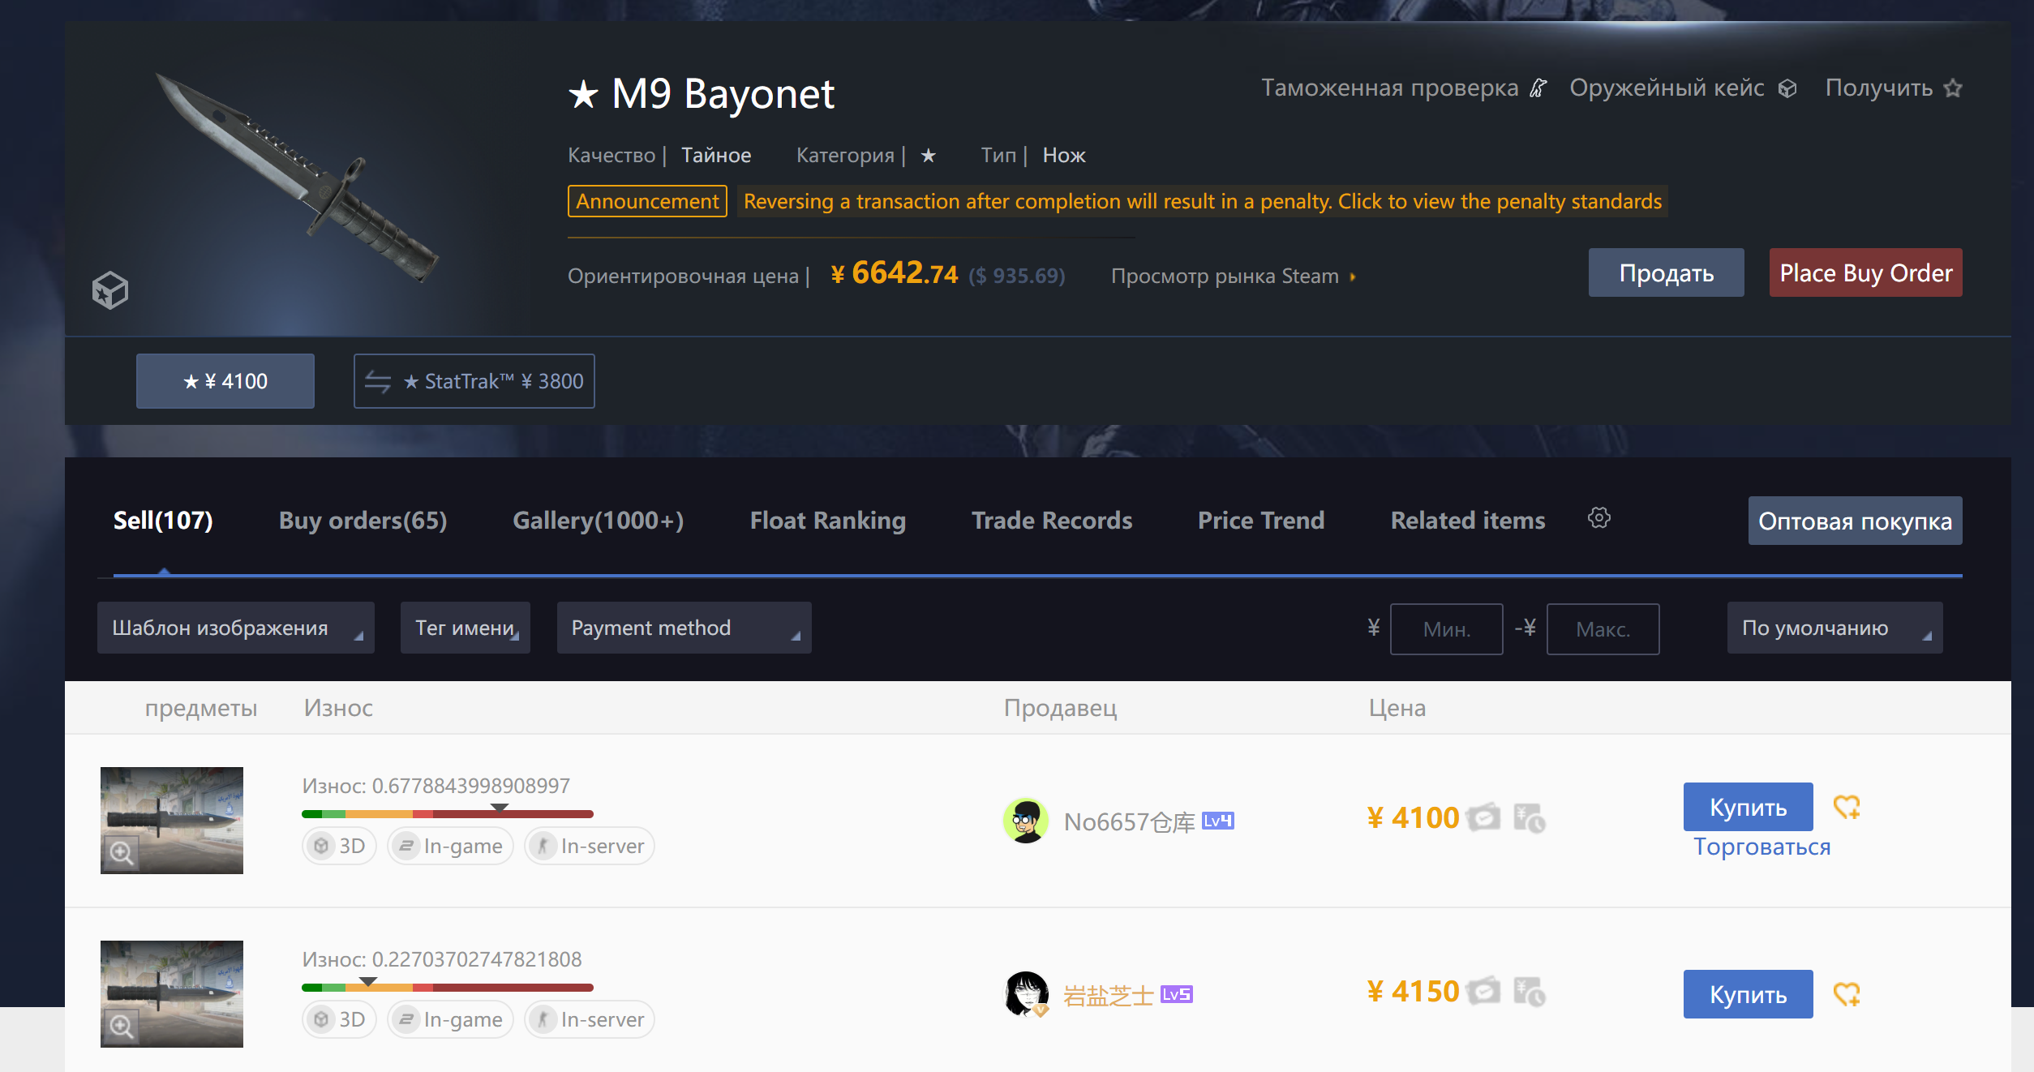The image size is (2034, 1072).
Task: Add the ¥ 4100 listing to favorites
Action: (x=1847, y=807)
